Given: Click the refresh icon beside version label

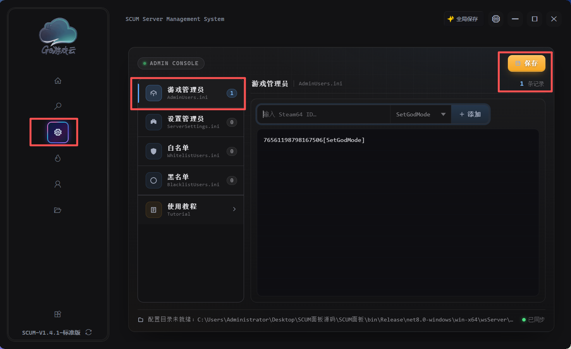Looking at the screenshot, I should coord(89,332).
